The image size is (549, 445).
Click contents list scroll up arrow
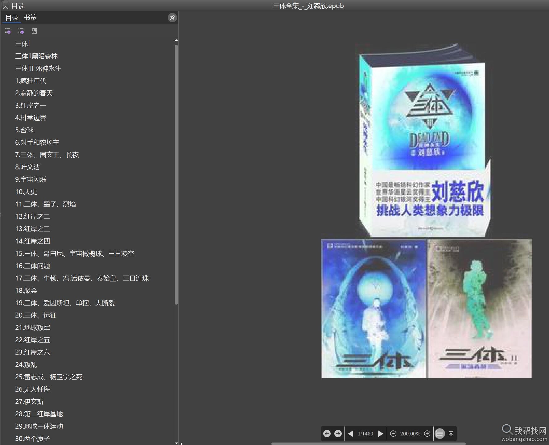point(176,40)
